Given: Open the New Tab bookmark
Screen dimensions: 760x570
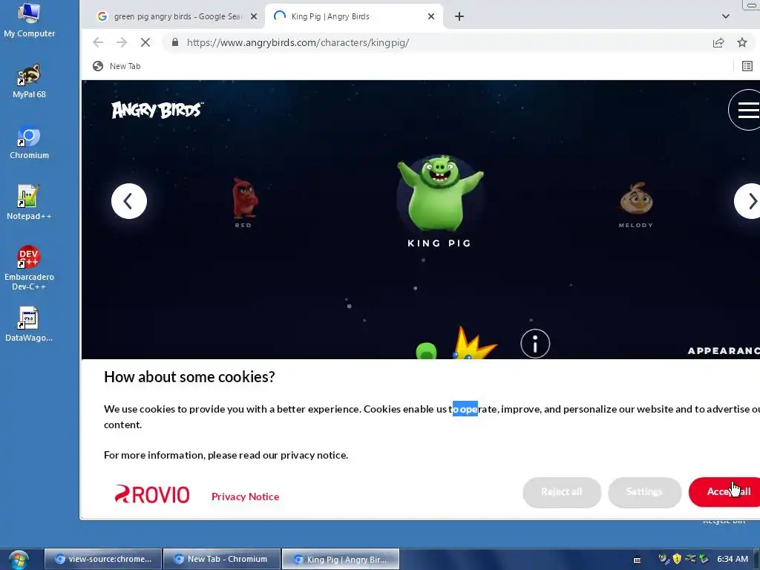Looking at the screenshot, I should pos(117,66).
